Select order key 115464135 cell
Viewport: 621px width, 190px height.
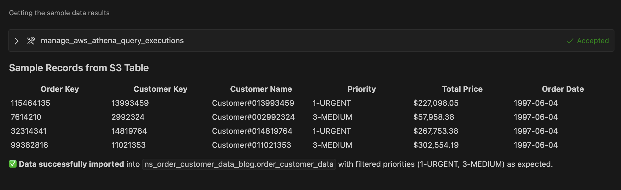pyautogui.click(x=30, y=103)
